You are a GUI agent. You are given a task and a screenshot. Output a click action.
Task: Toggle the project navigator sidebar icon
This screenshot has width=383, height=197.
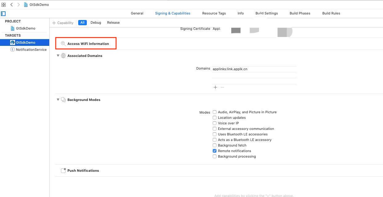point(3,14)
